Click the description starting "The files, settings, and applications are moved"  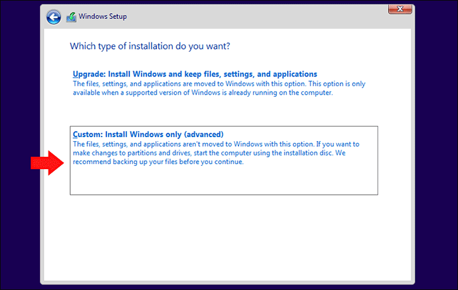click(219, 88)
